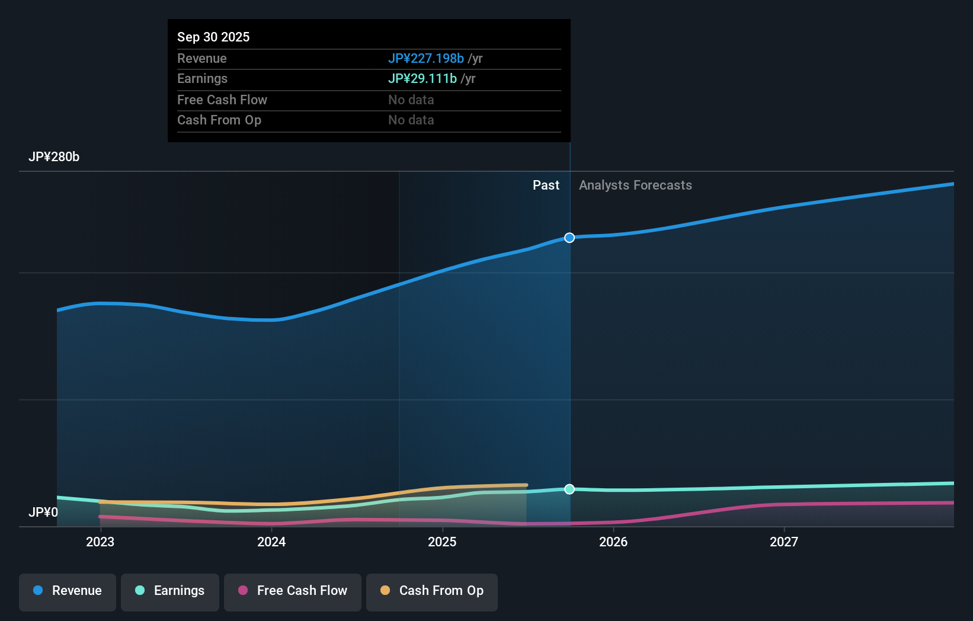Click the Cash From Op legend dot
The width and height of the screenshot is (973, 621).
point(385,591)
